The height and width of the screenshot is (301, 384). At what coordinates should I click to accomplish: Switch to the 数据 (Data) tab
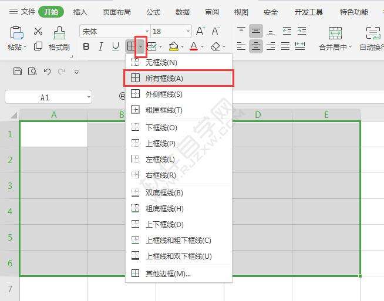tap(183, 12)
